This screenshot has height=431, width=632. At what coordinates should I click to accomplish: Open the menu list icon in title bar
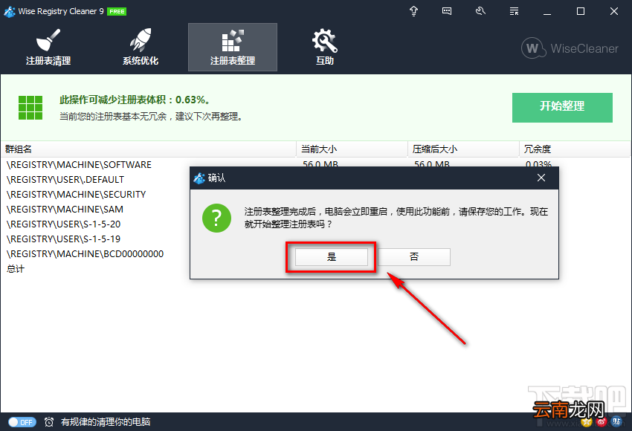[x=514, y=11]
